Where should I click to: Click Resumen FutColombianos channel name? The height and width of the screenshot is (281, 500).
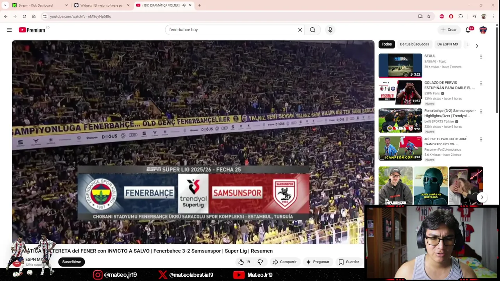coord(443,149)
